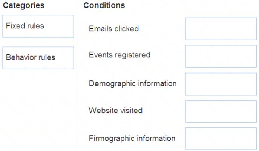
Task: Select the Behavior rules category box
Action: coord(38,58)
